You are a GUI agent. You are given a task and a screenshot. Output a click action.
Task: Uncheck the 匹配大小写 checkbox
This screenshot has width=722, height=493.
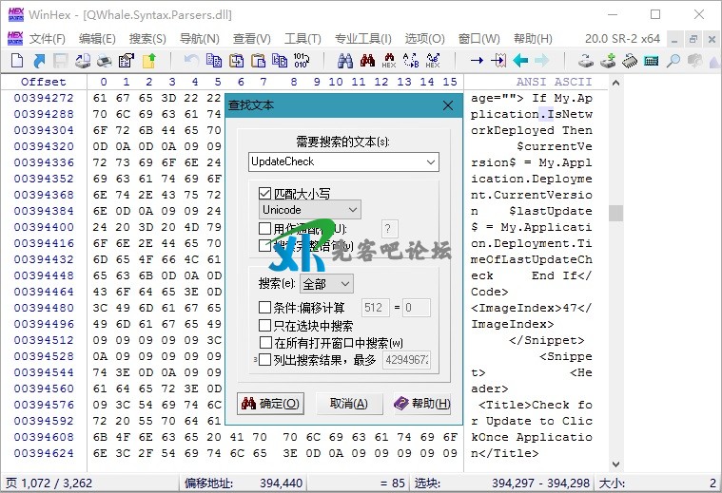265,193
